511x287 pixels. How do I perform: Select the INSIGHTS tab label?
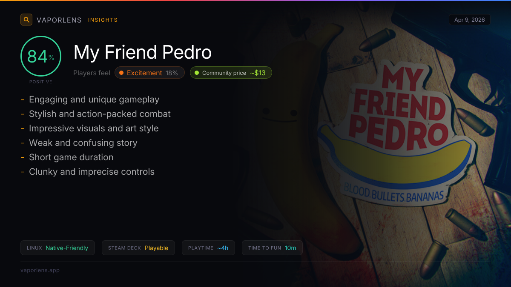pyautogui.click(x=103, y=20)
